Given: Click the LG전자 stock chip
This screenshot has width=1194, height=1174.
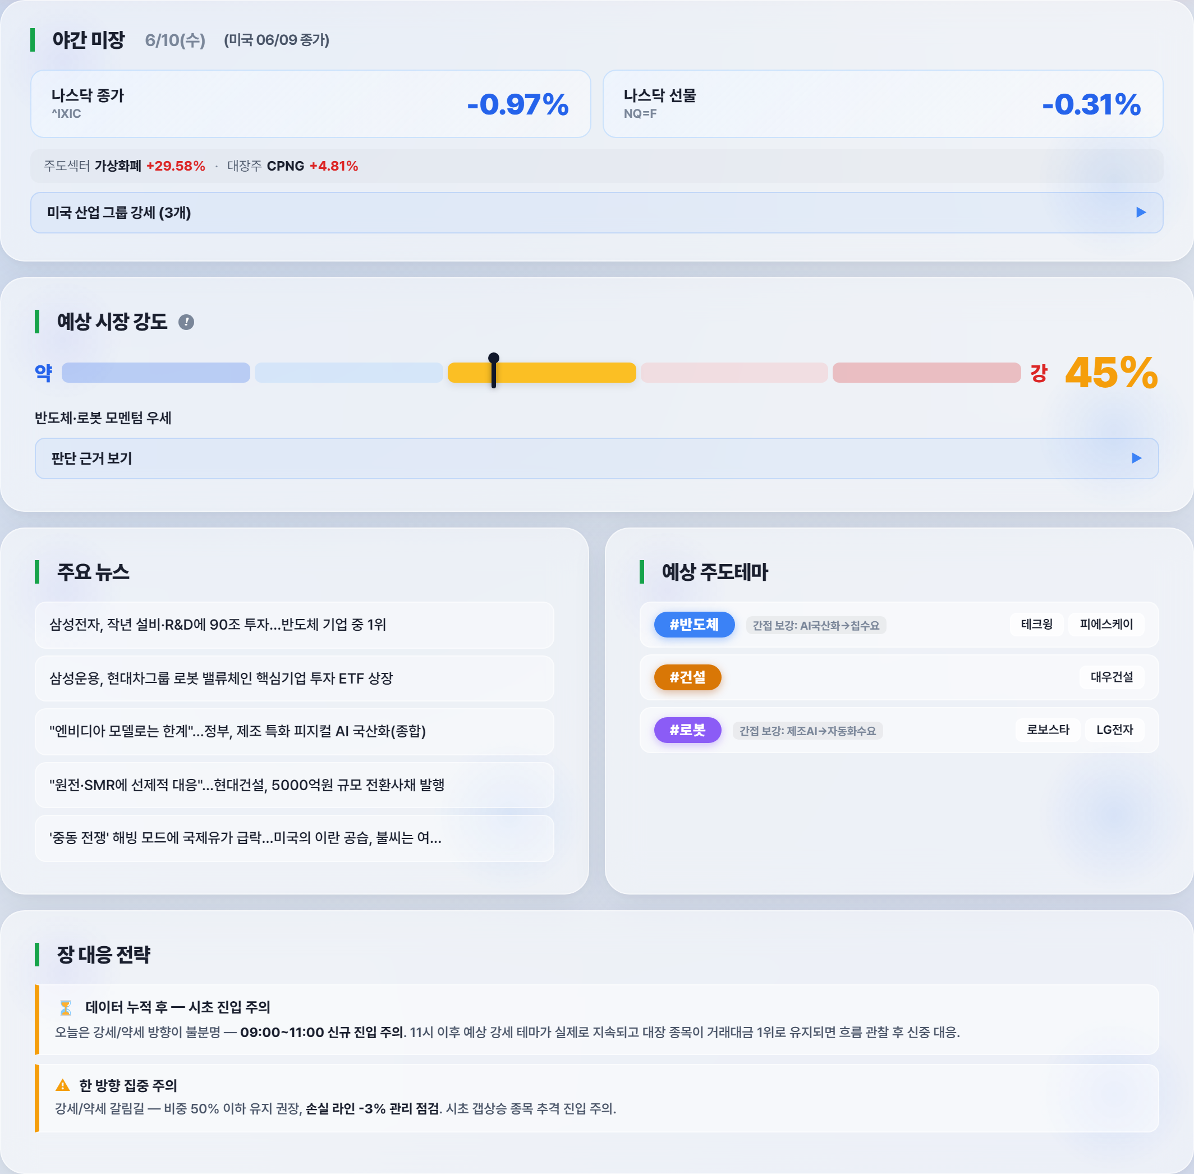Looking at the screenshot, I should 1114,730.
